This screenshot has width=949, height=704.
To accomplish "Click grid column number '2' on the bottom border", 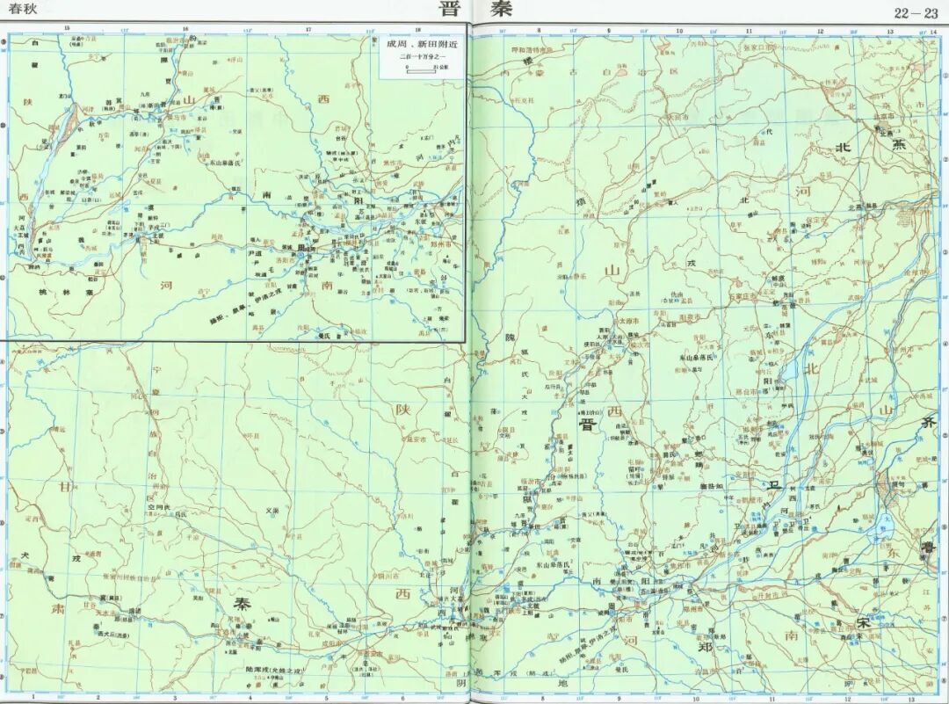I will point(98,697).
